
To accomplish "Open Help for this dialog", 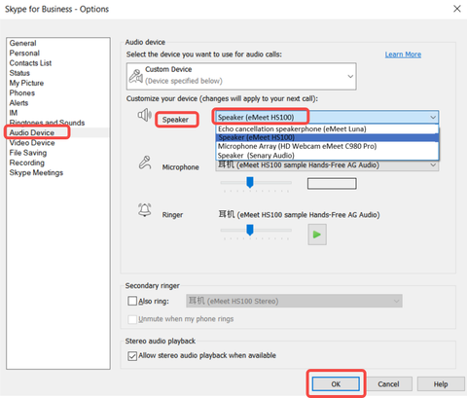I will click(x=441, y=384).
